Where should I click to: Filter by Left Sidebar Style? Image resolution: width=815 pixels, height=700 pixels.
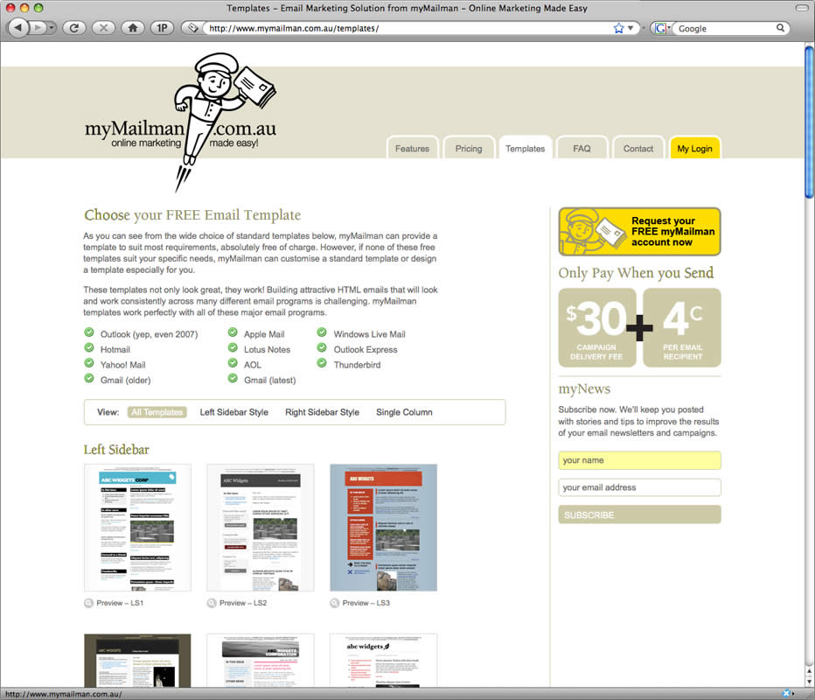[x=233, y=412]
